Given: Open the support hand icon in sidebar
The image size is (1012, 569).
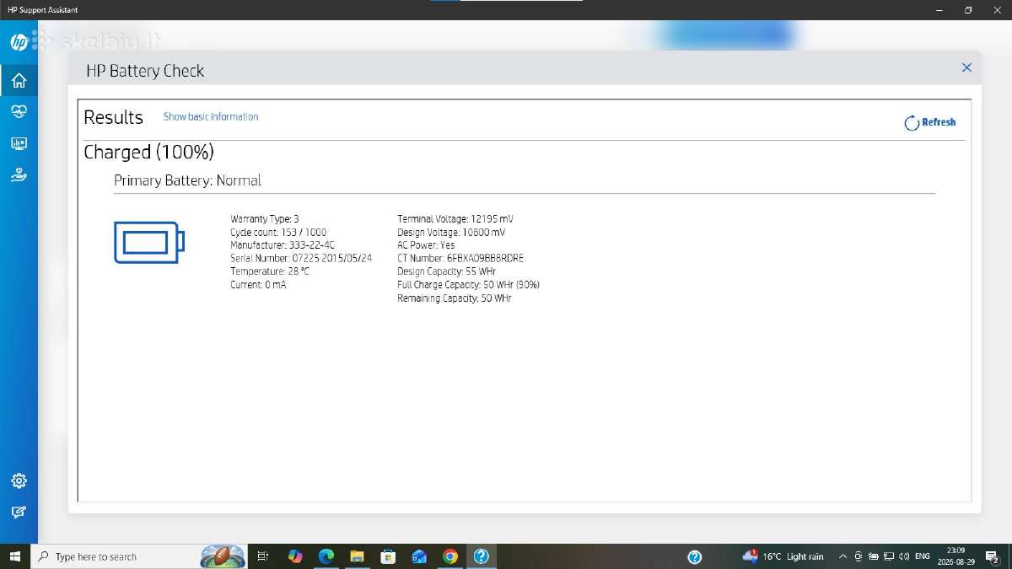Looking at the screenshot, I should (x=19, y=174).
